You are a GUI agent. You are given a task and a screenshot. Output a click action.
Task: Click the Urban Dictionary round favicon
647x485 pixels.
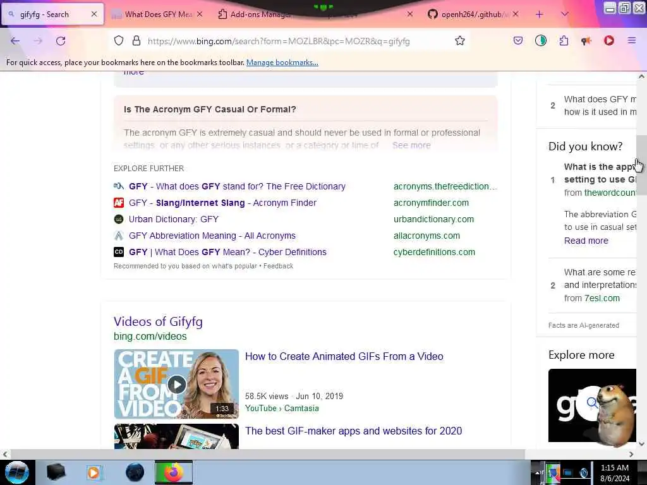tap(119, 219)
